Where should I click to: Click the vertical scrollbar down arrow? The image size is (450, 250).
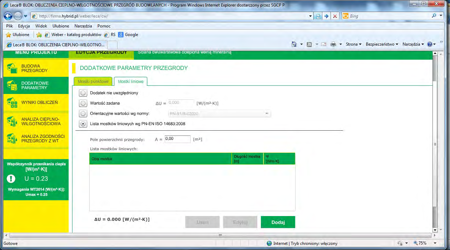click(x=436, y=230)
